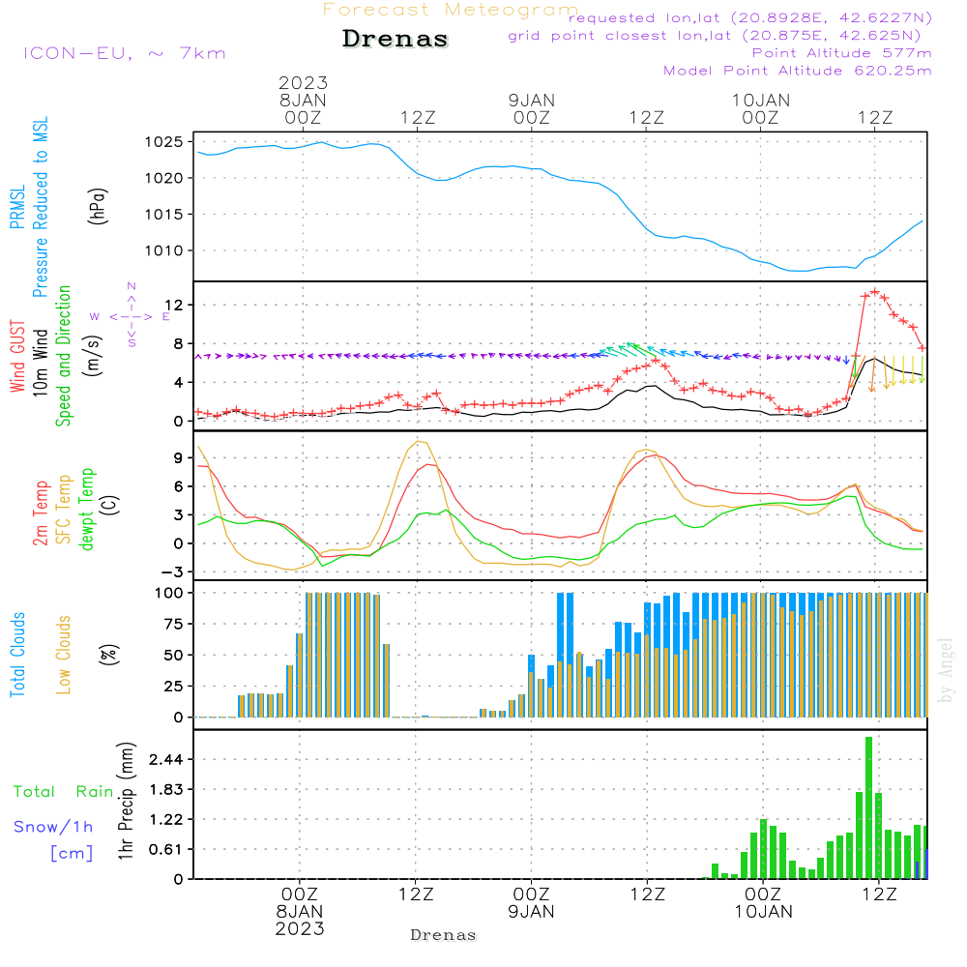Click the bottom '2023' year label
The width and height of the screenshot is (967, 967).
(300, 929)
